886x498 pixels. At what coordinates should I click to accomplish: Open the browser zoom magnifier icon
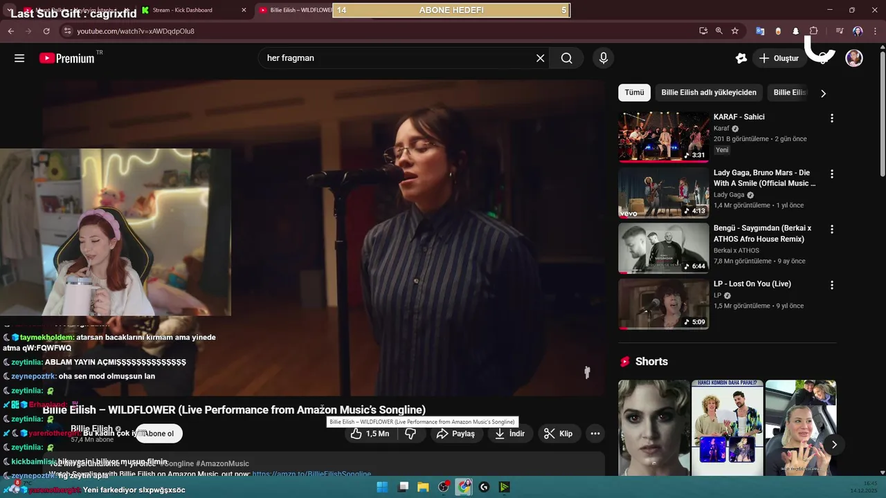[719, 31]
